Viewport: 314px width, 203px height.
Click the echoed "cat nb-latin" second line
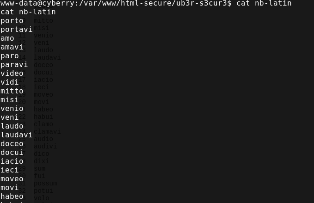28,12
